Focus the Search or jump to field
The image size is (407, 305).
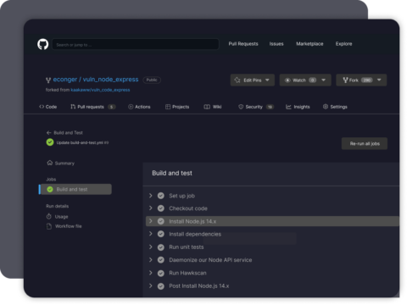tap(136, 44)
